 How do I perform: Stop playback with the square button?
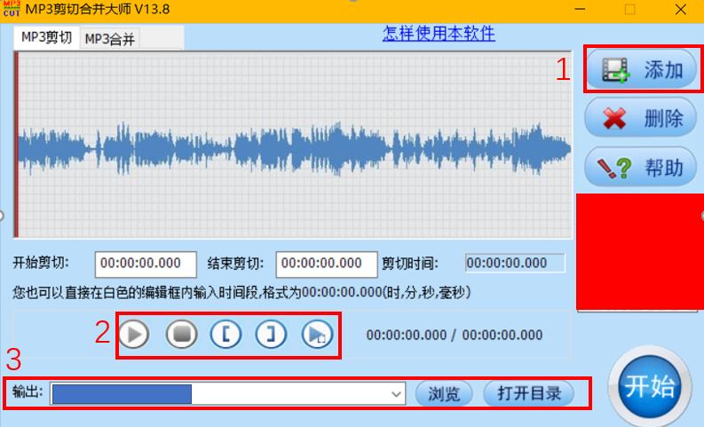tap(181, 334)
